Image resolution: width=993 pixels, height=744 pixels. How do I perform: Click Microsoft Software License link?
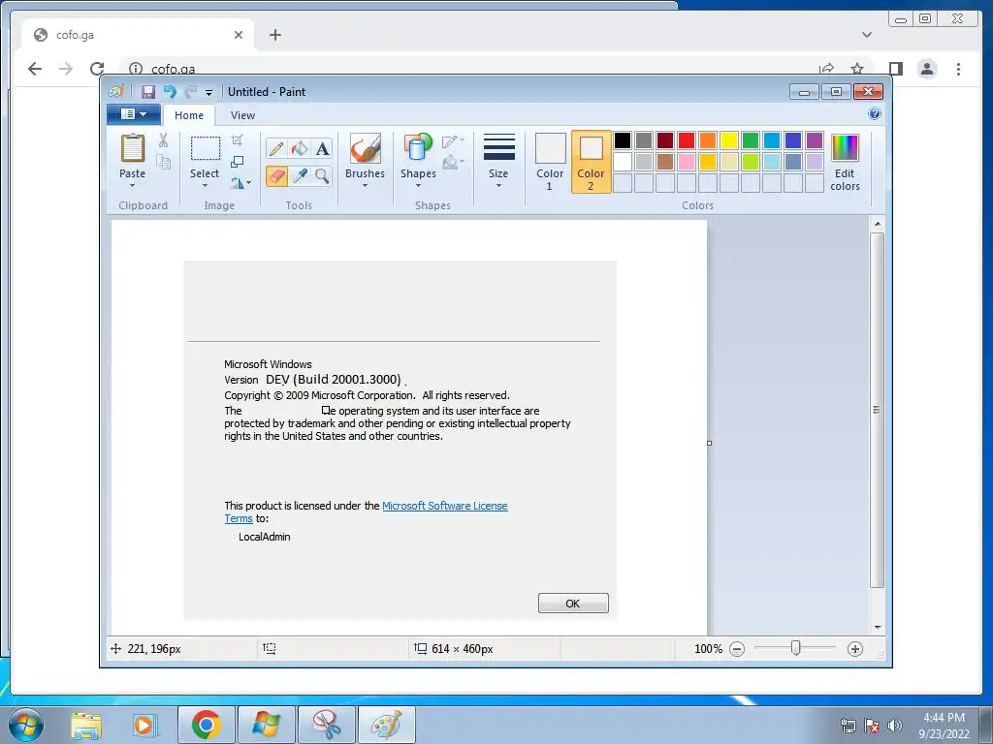click(444, 506)
